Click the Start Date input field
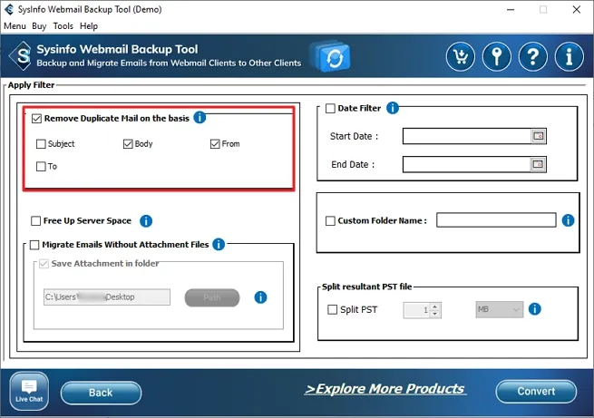The height and width of the screenshot is (418, 594). coord(467,136)
